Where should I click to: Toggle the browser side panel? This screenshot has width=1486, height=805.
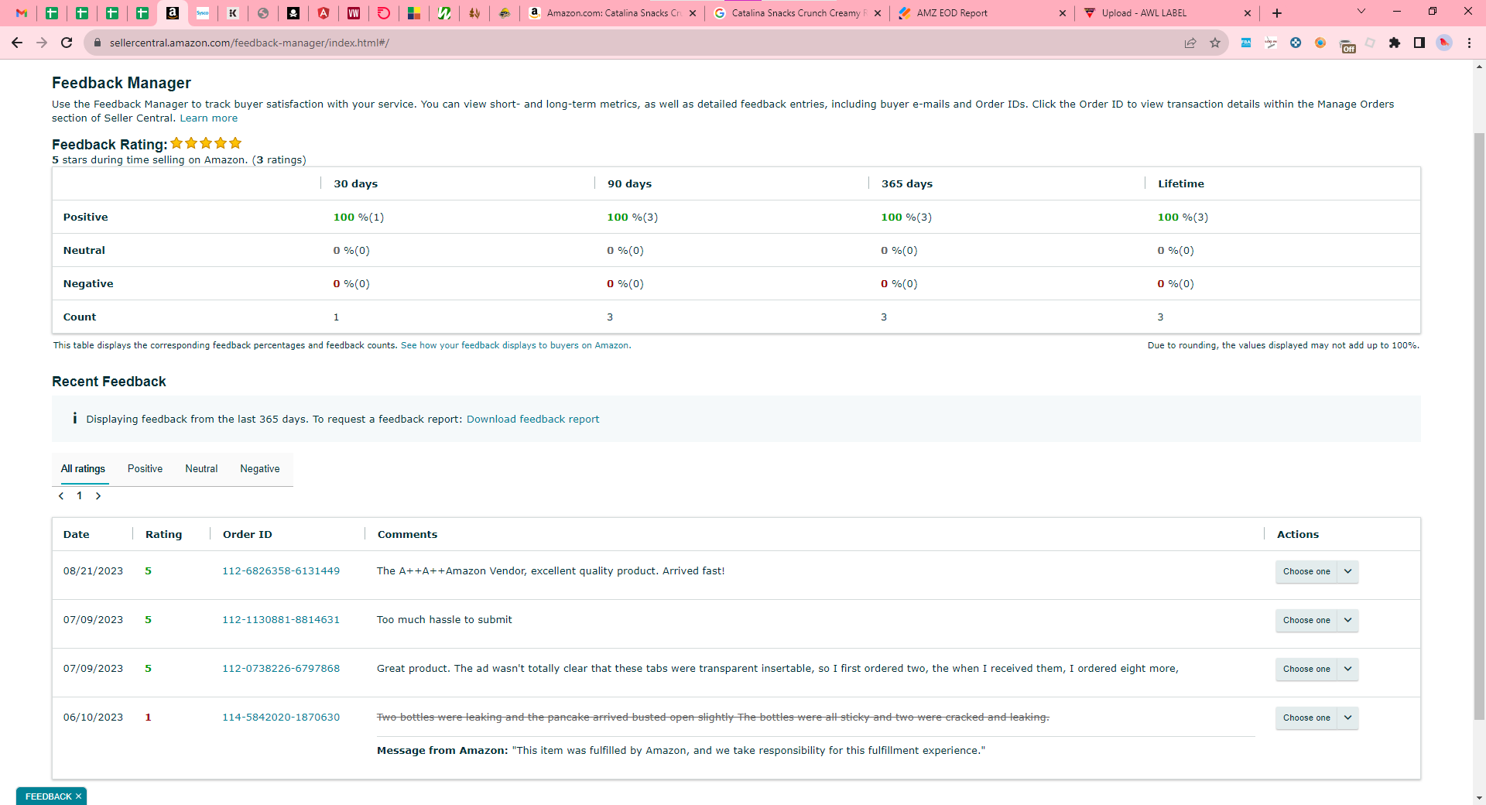click(1419, 43)
